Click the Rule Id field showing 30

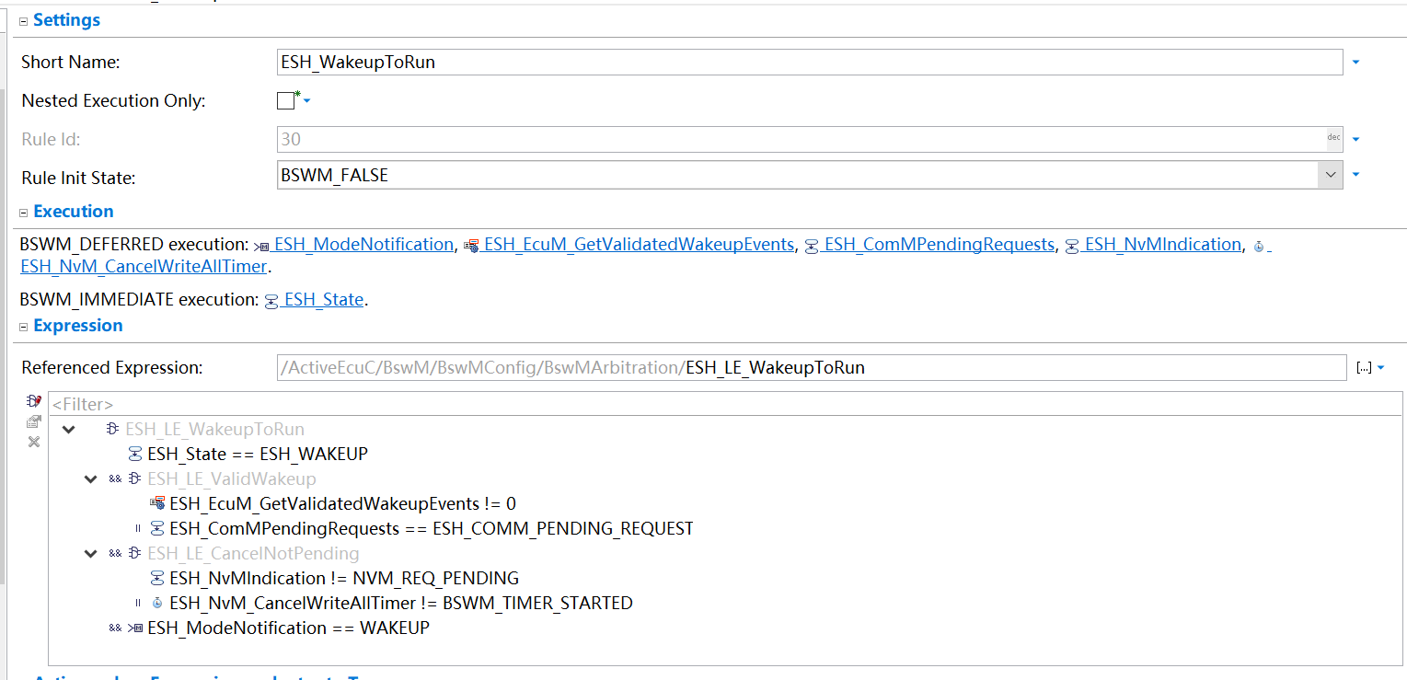(x=810, y=139)
